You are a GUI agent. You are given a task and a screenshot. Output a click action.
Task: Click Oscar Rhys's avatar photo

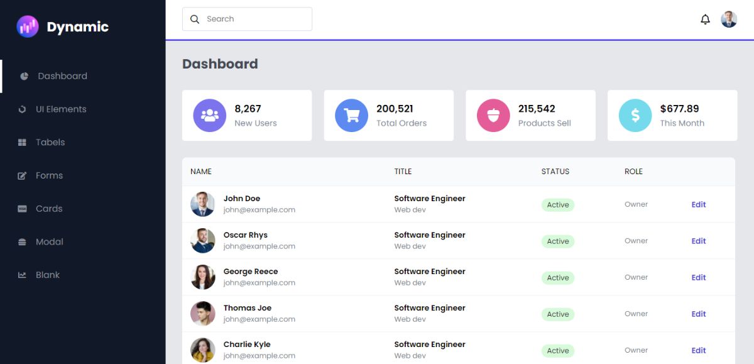[203, 241]
